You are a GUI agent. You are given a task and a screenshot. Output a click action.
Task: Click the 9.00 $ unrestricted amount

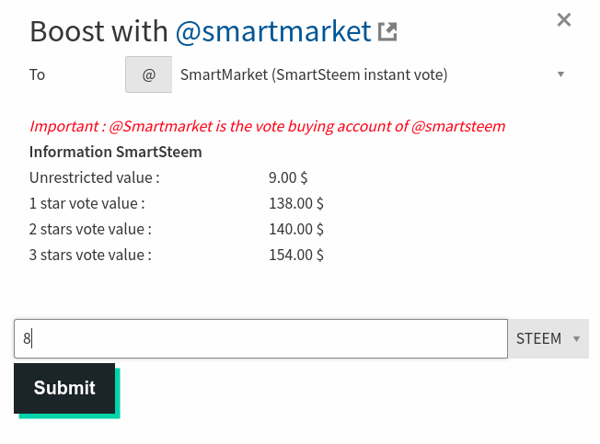click(x=288, y=177)
